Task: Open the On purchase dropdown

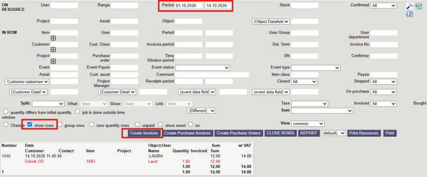Action: coord(383,92)
